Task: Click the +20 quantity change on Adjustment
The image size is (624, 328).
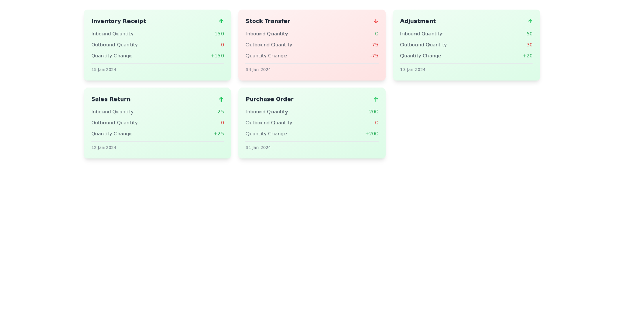Action: click(x=527, y=56)
